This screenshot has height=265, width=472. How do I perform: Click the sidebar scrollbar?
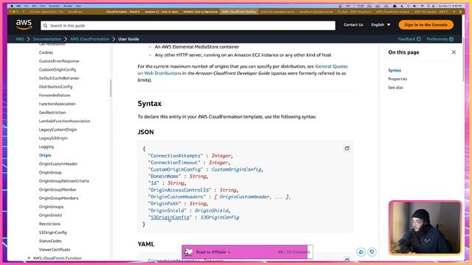point(111,88)
